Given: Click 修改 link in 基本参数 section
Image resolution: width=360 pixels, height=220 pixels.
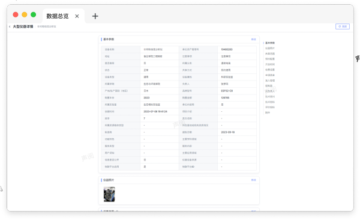Looking at the screenshot, I should click(253, 39).
